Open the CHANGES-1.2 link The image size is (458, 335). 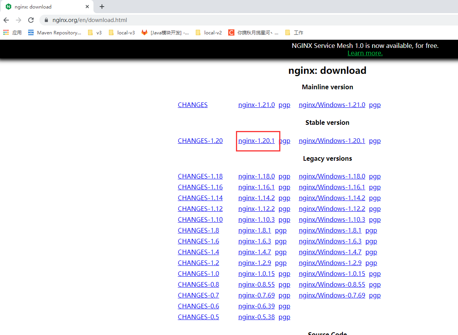pyautogui.click(x=198, y=263)
